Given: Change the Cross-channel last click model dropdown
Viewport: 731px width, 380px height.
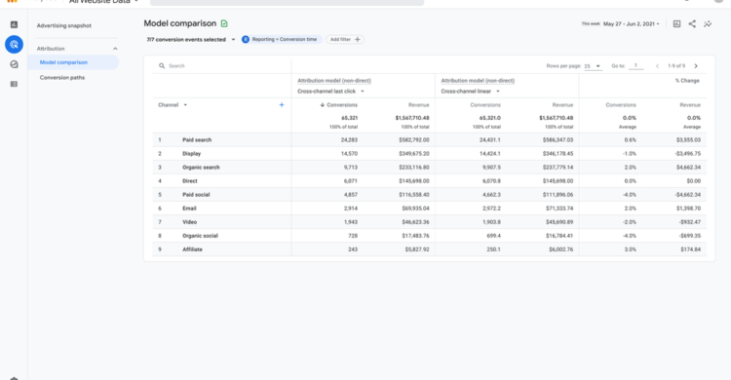Looking at the screenshot, I should click(330, 92).
